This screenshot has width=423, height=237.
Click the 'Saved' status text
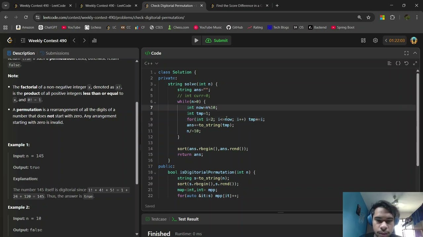(150, 206)
